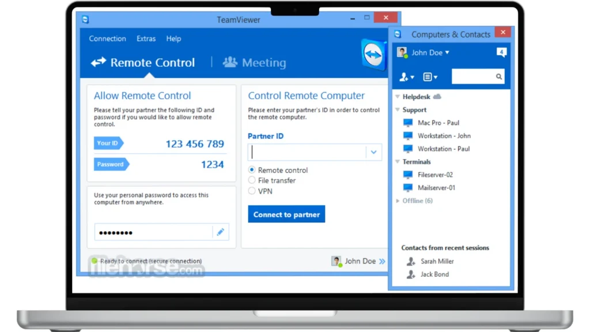Open the Extras menu
Screen dimensions: 590x332
coord(146,39)
